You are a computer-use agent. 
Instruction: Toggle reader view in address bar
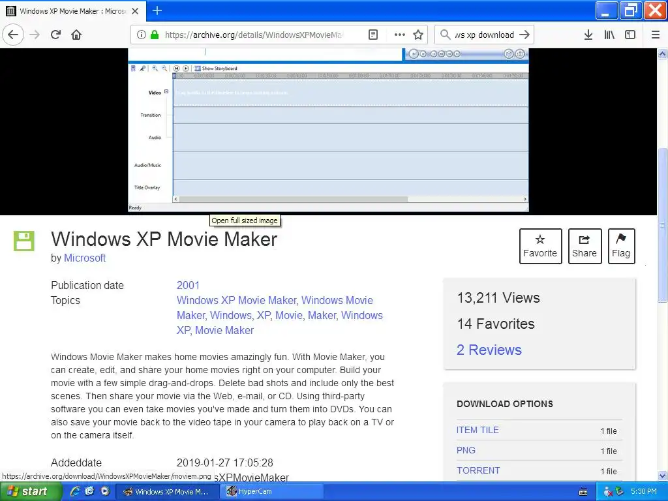373,35
